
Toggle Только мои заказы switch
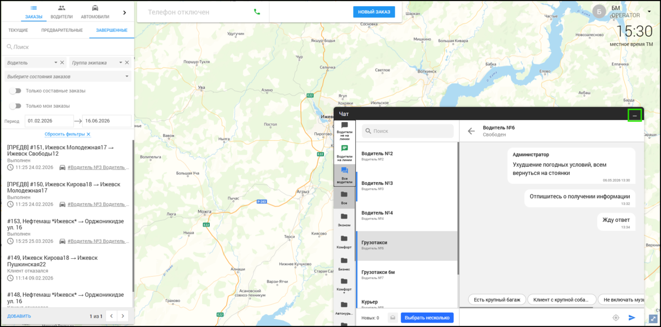pos(15,106)
